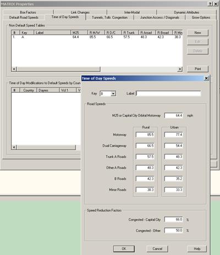Edit the Urban Dual Carriageway speed field
The height and width of the screenshot is (255, 220).
click(x=174, y=146)
